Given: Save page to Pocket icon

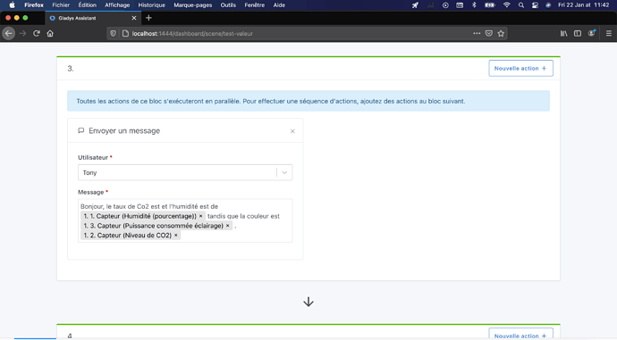Looking at the screenshot, I should tap(489, 33).
